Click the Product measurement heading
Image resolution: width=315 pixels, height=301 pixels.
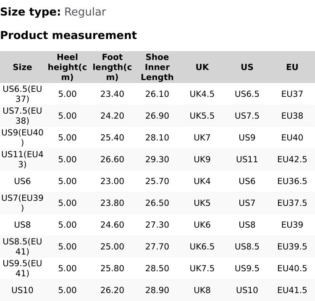[x=68, y=35]
